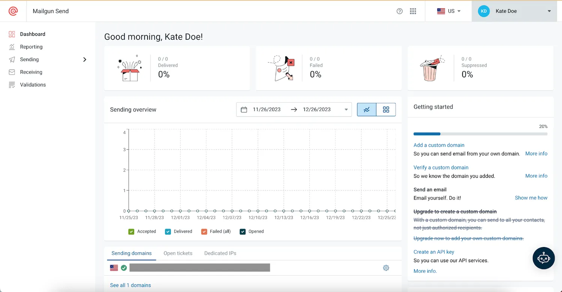Click the Sending paper plane icon
This screenshot has height=292, width=562.
(x=12, y=60)
